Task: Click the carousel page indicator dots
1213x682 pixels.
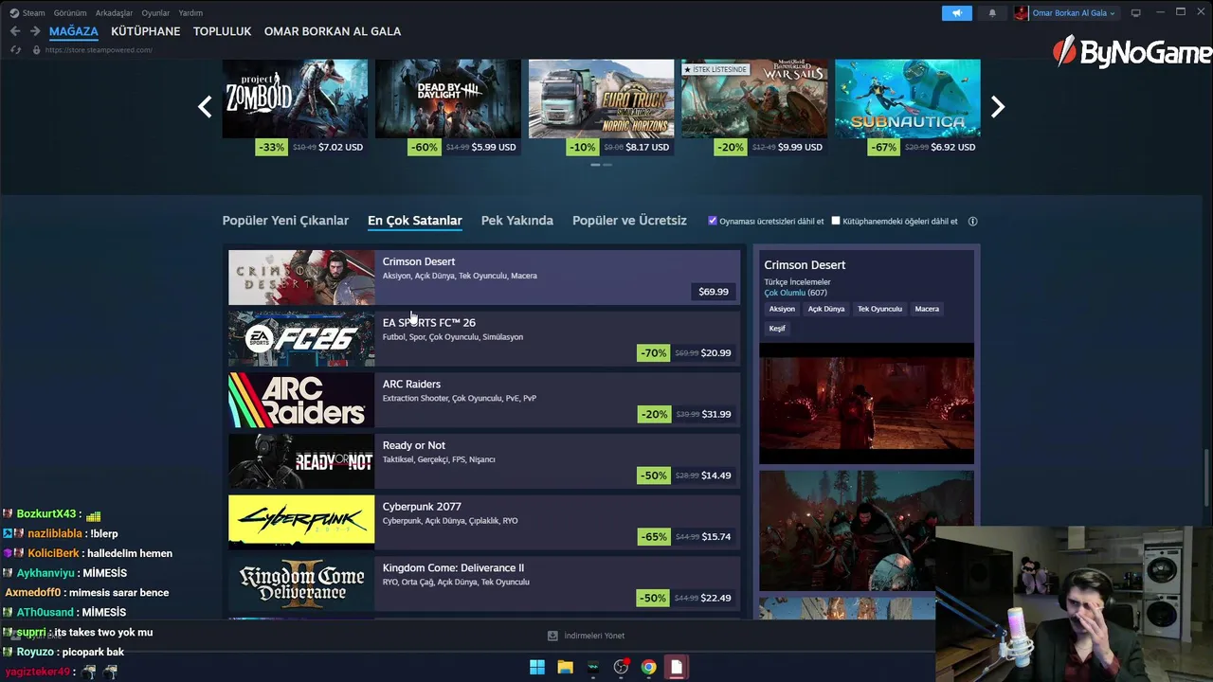Action: [601, 165]
